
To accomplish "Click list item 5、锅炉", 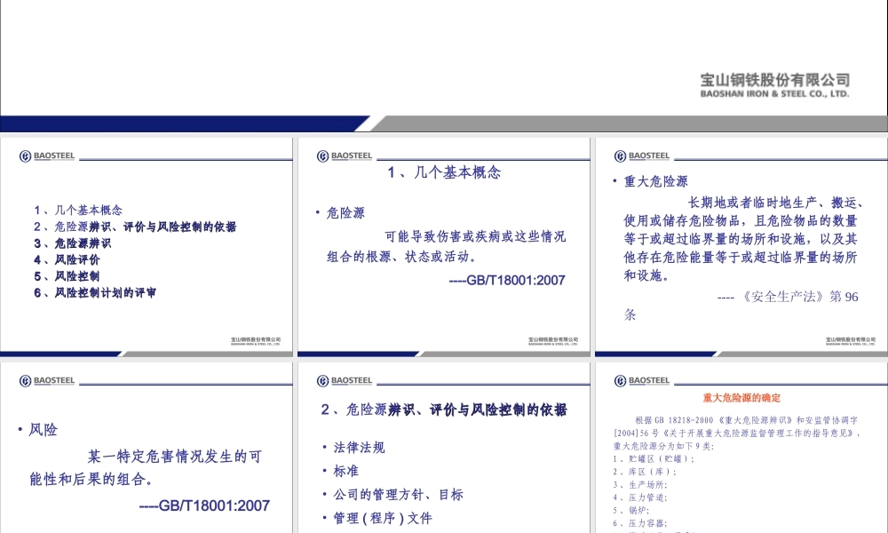I will coord(632,510).
